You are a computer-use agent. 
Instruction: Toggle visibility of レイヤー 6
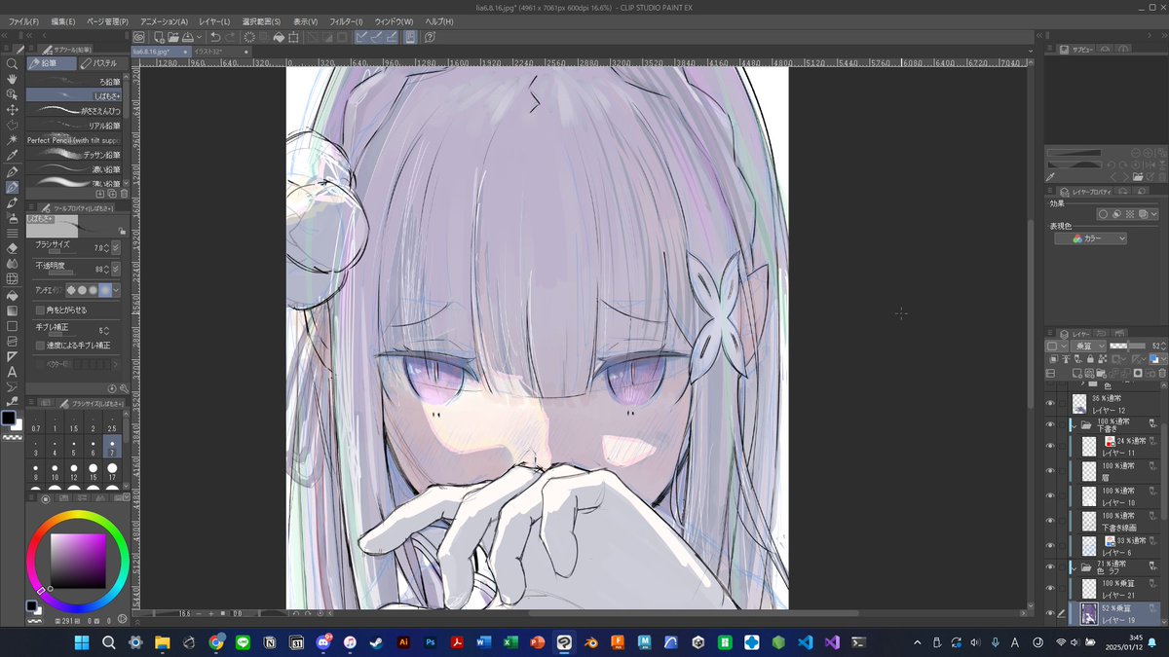[1050, 546]
